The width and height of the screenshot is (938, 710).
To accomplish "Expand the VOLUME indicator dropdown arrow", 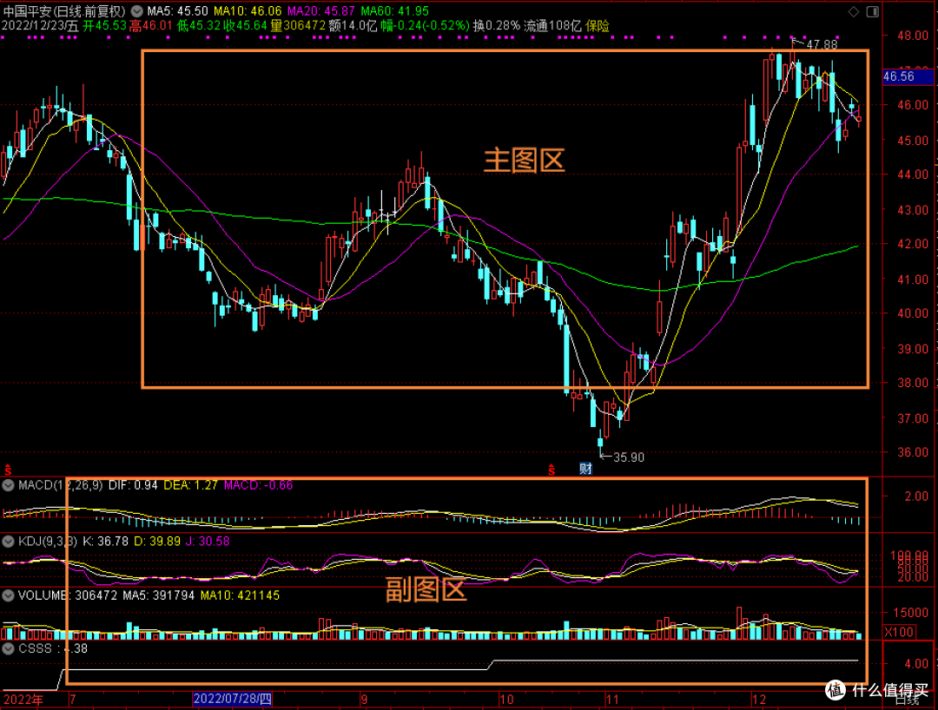I will tap(8, 595).
